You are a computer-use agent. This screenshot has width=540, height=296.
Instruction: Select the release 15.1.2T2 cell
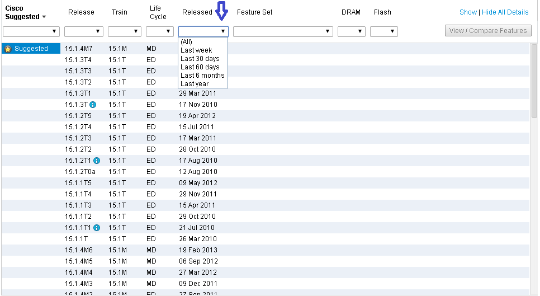pos(78,149)
